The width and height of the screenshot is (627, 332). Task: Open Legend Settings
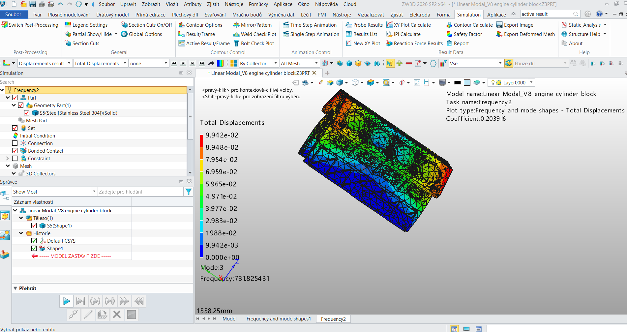click(x=86, y=25)
